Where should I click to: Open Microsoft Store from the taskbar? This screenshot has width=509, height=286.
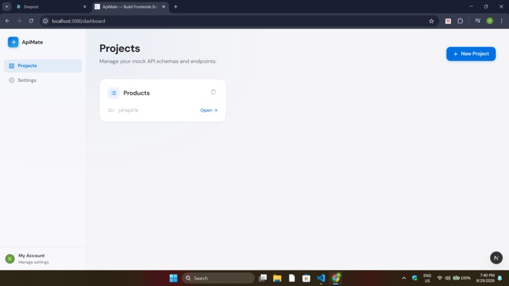(x=306, y=278)
